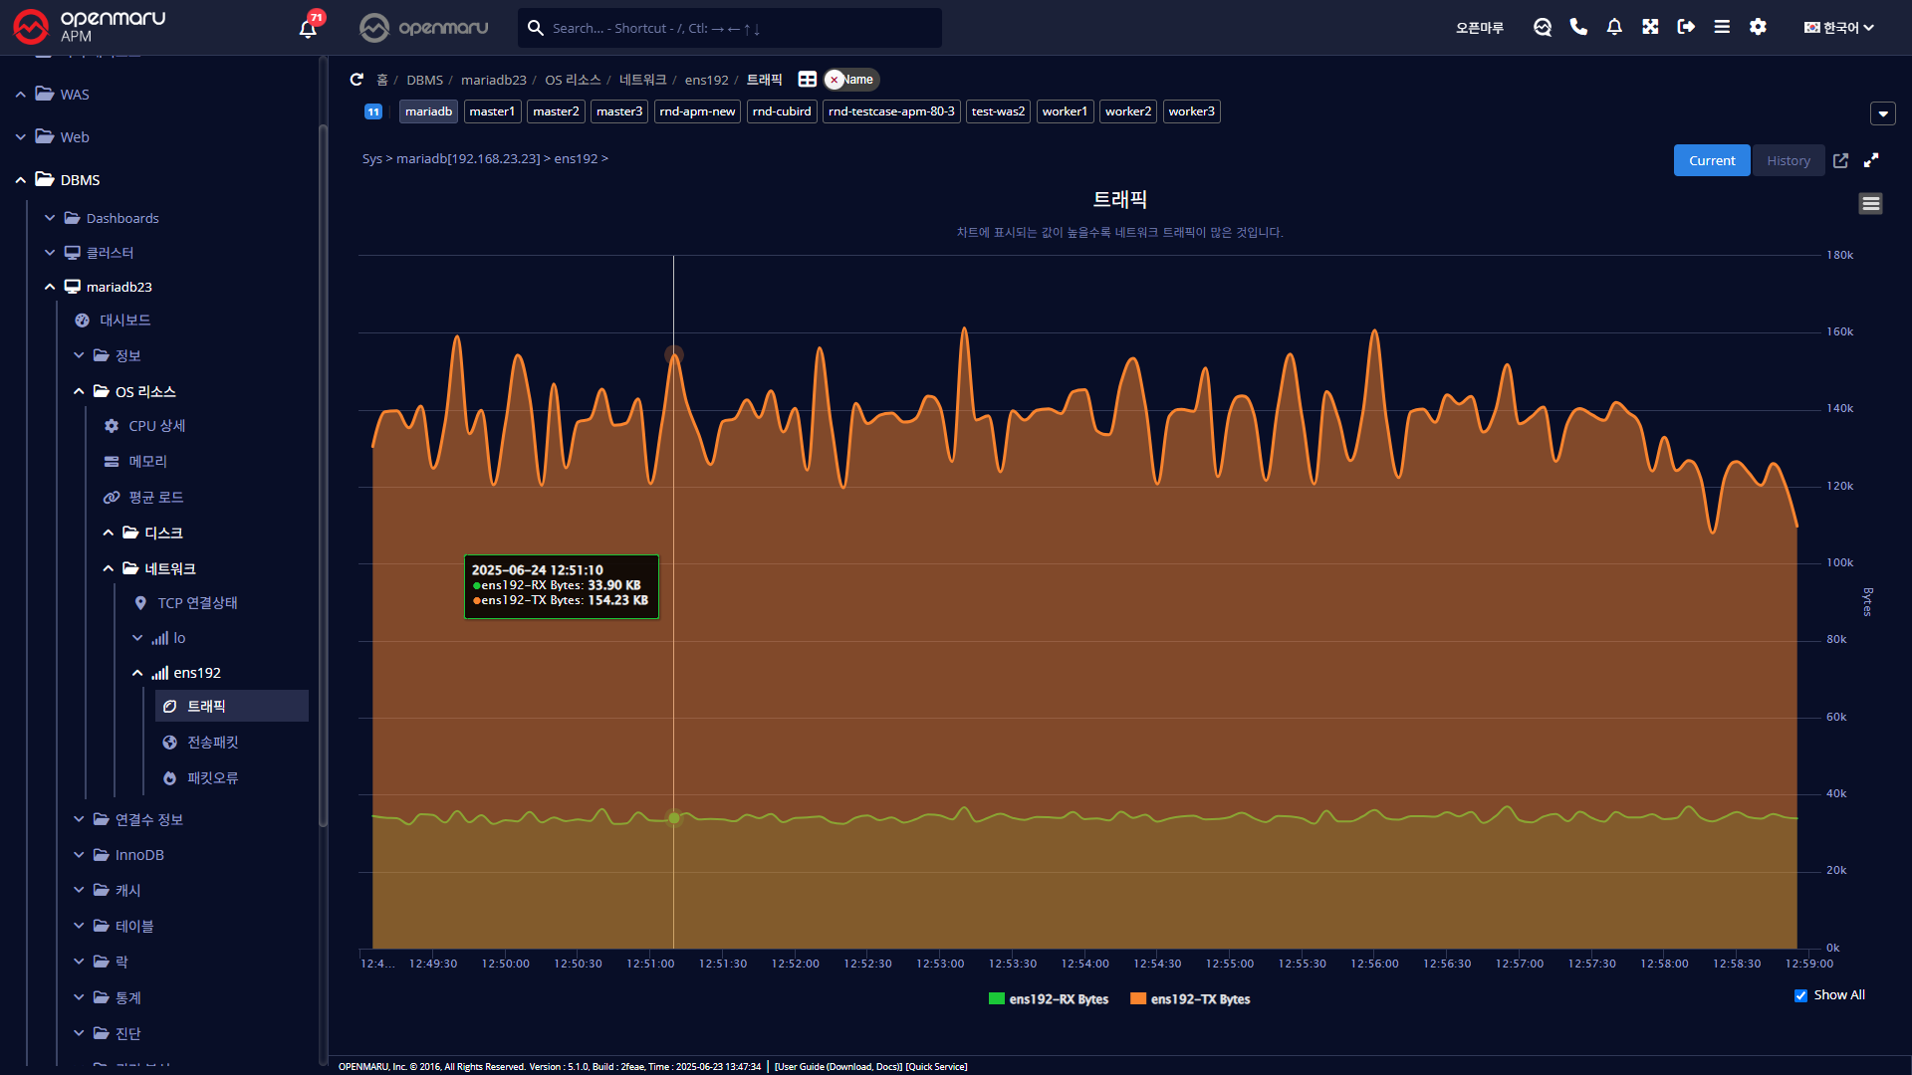
Task: Open the 한국어 language dropdown
Action: coord(1838,28)
